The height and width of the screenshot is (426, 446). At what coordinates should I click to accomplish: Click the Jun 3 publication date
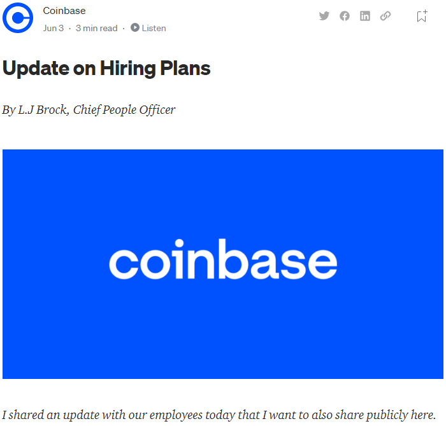point(53,28)
